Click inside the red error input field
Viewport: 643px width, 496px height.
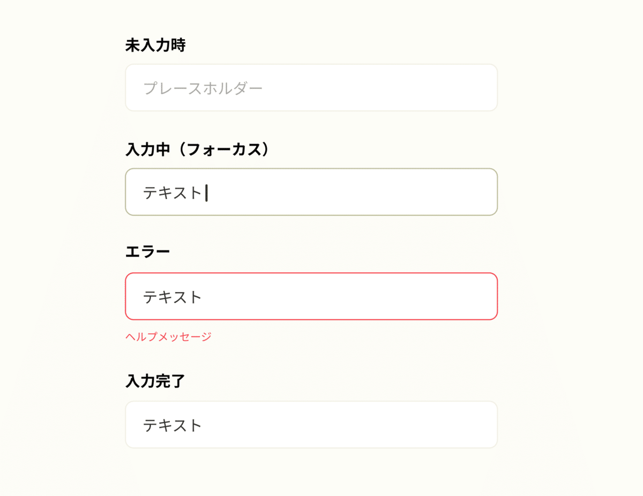[311, 296]
